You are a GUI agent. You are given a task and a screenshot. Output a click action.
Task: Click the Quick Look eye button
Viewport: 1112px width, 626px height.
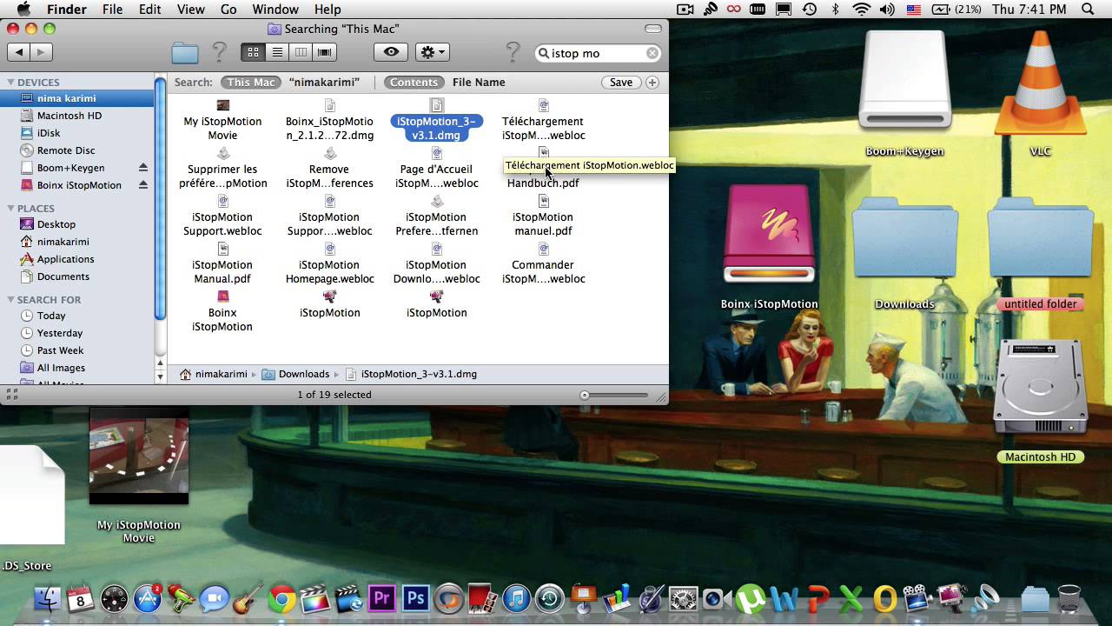391,52
